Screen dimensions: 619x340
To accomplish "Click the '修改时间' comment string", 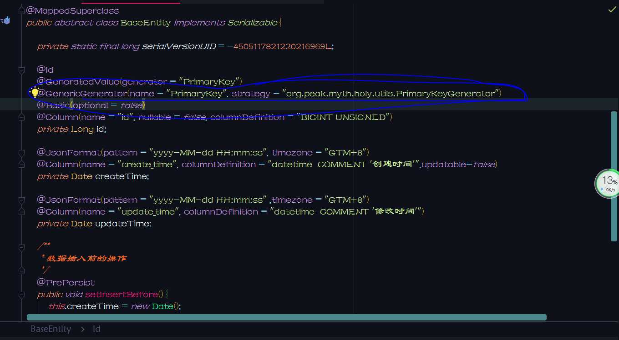I will (x=394, y=211).
